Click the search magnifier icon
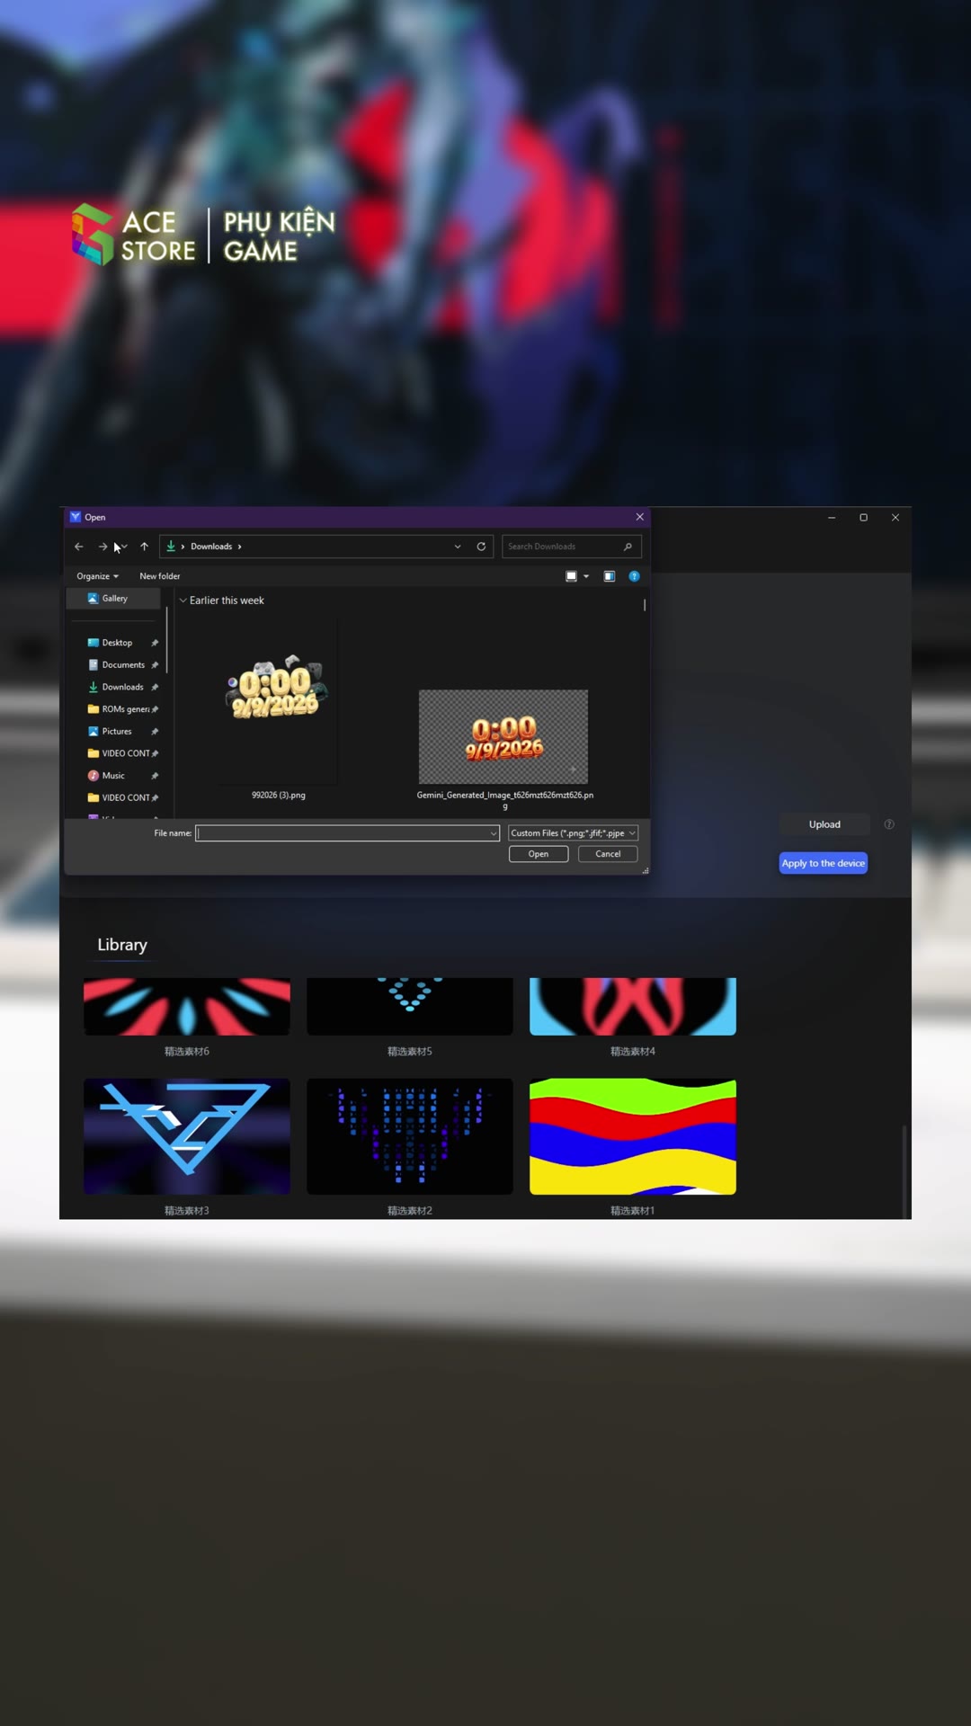This screenshot has width=971, height=1726. [628, 547]
